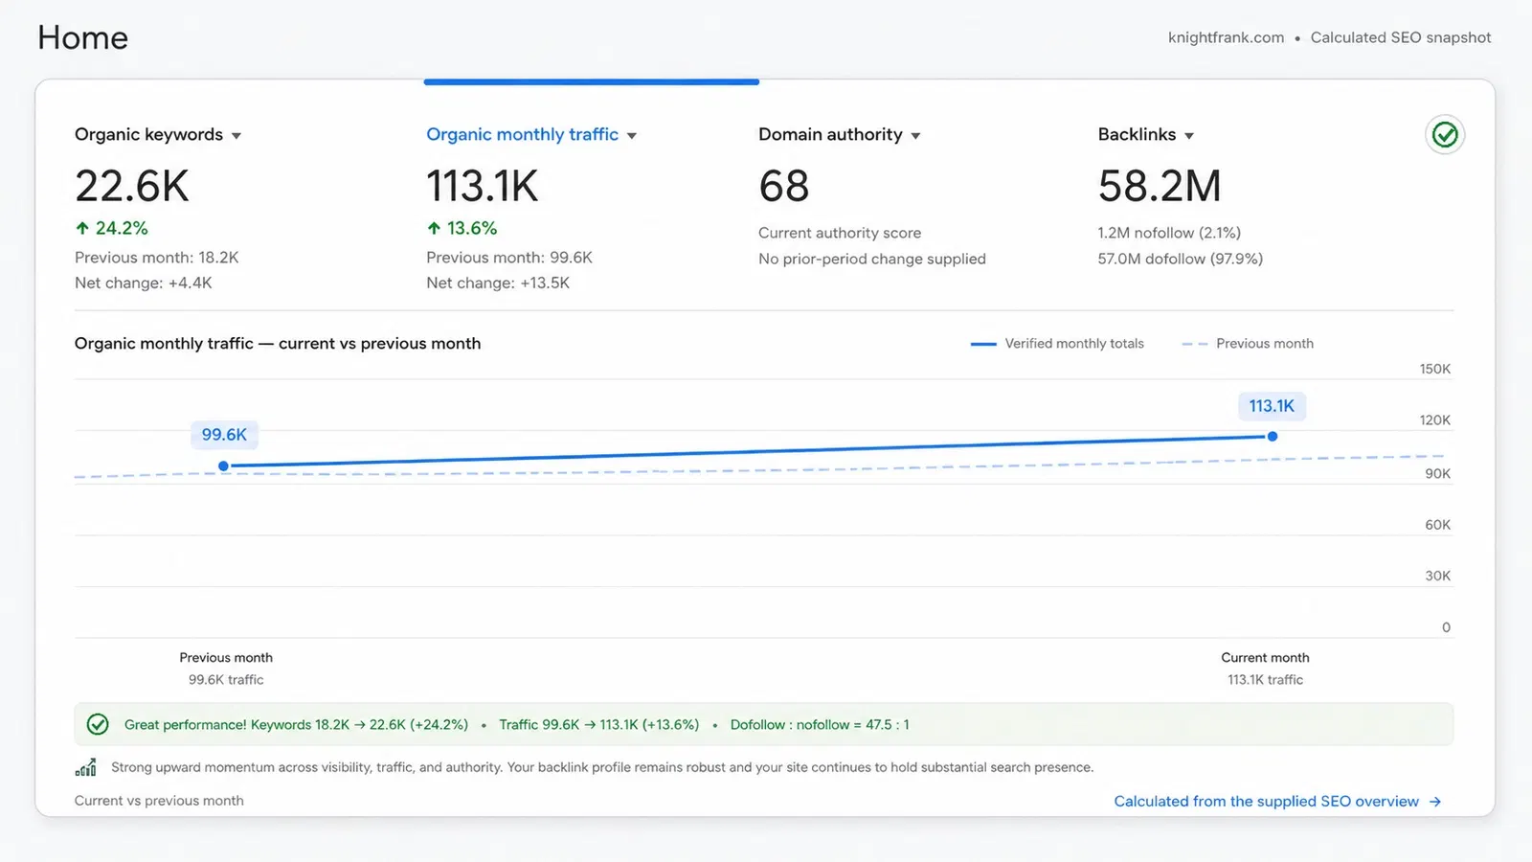The height and width of the screenshot is (862, 1532).
Task: Expand the Organic keywords dropdown arrow
Action: (237, 136)
